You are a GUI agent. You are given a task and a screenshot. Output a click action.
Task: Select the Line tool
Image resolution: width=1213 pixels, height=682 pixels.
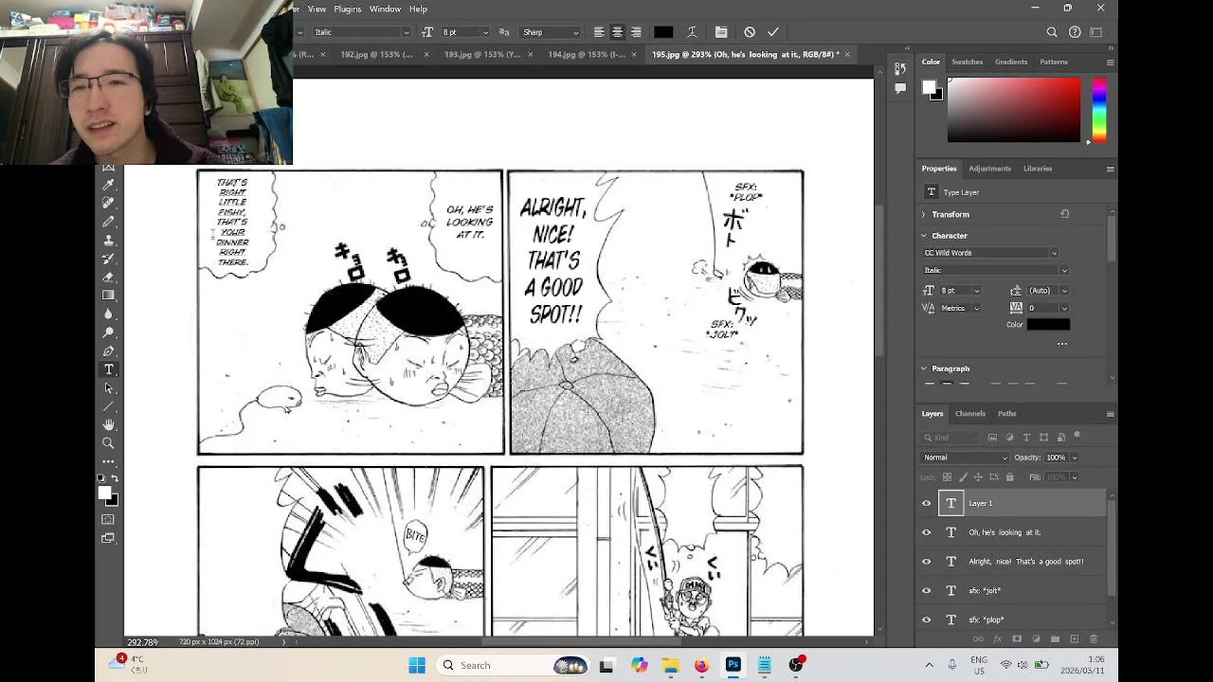pyautogui.click(x=109, y=406)
